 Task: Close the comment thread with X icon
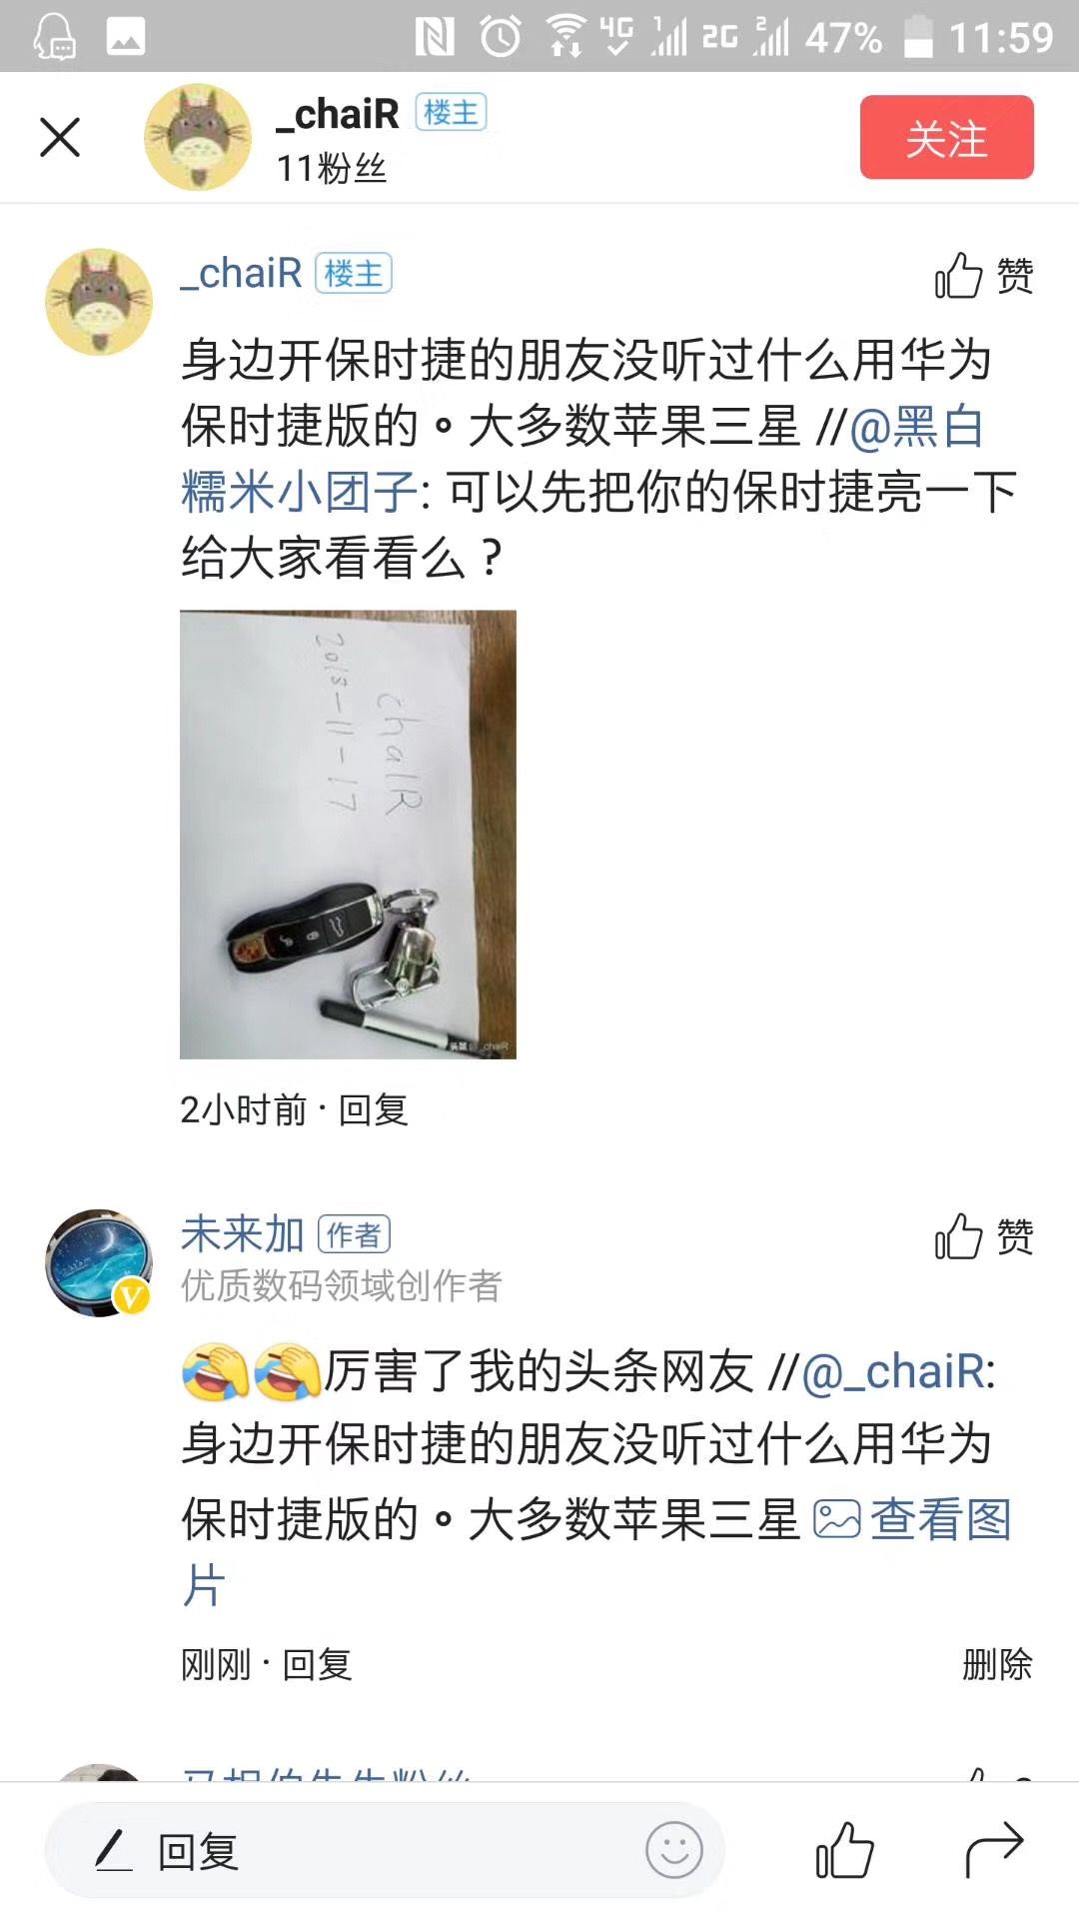coord(60,137)
